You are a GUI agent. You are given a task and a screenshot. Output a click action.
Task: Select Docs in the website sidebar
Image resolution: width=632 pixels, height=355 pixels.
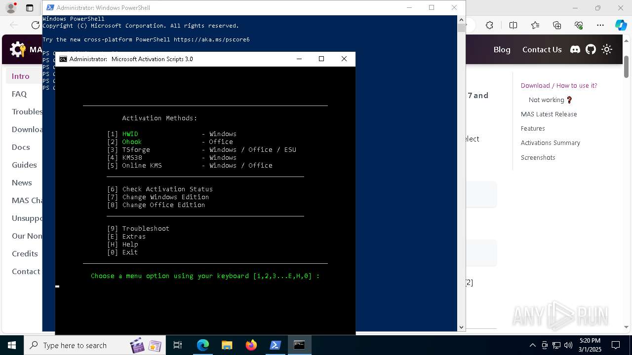point(21,147)
